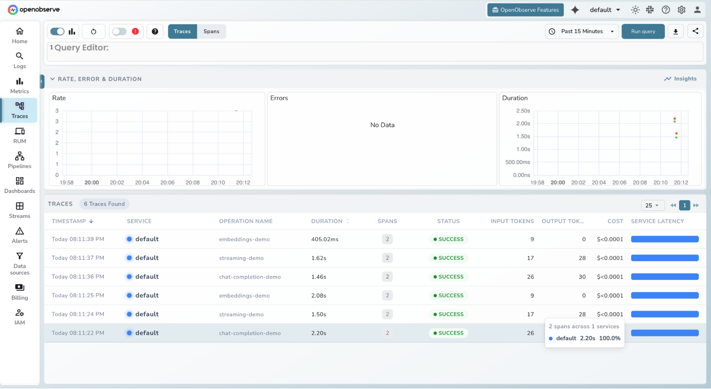
Task: Click the Slack community icon
Action: [650, 10]
